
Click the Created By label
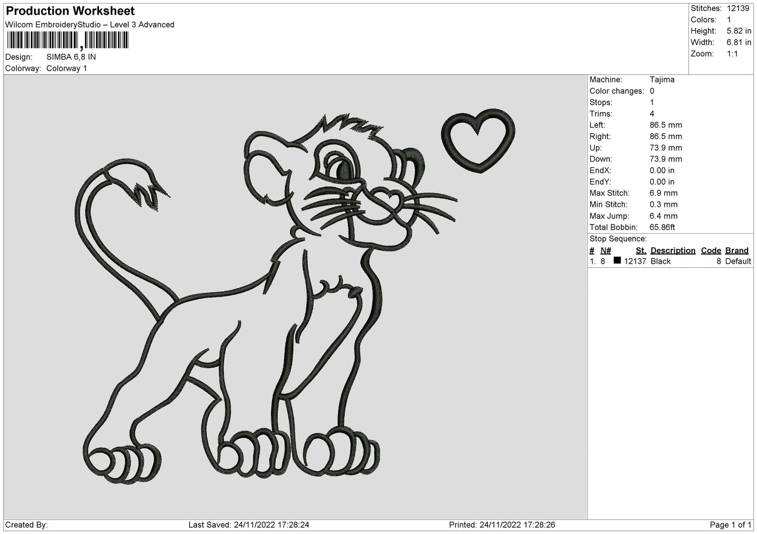(x=27, y=525)
